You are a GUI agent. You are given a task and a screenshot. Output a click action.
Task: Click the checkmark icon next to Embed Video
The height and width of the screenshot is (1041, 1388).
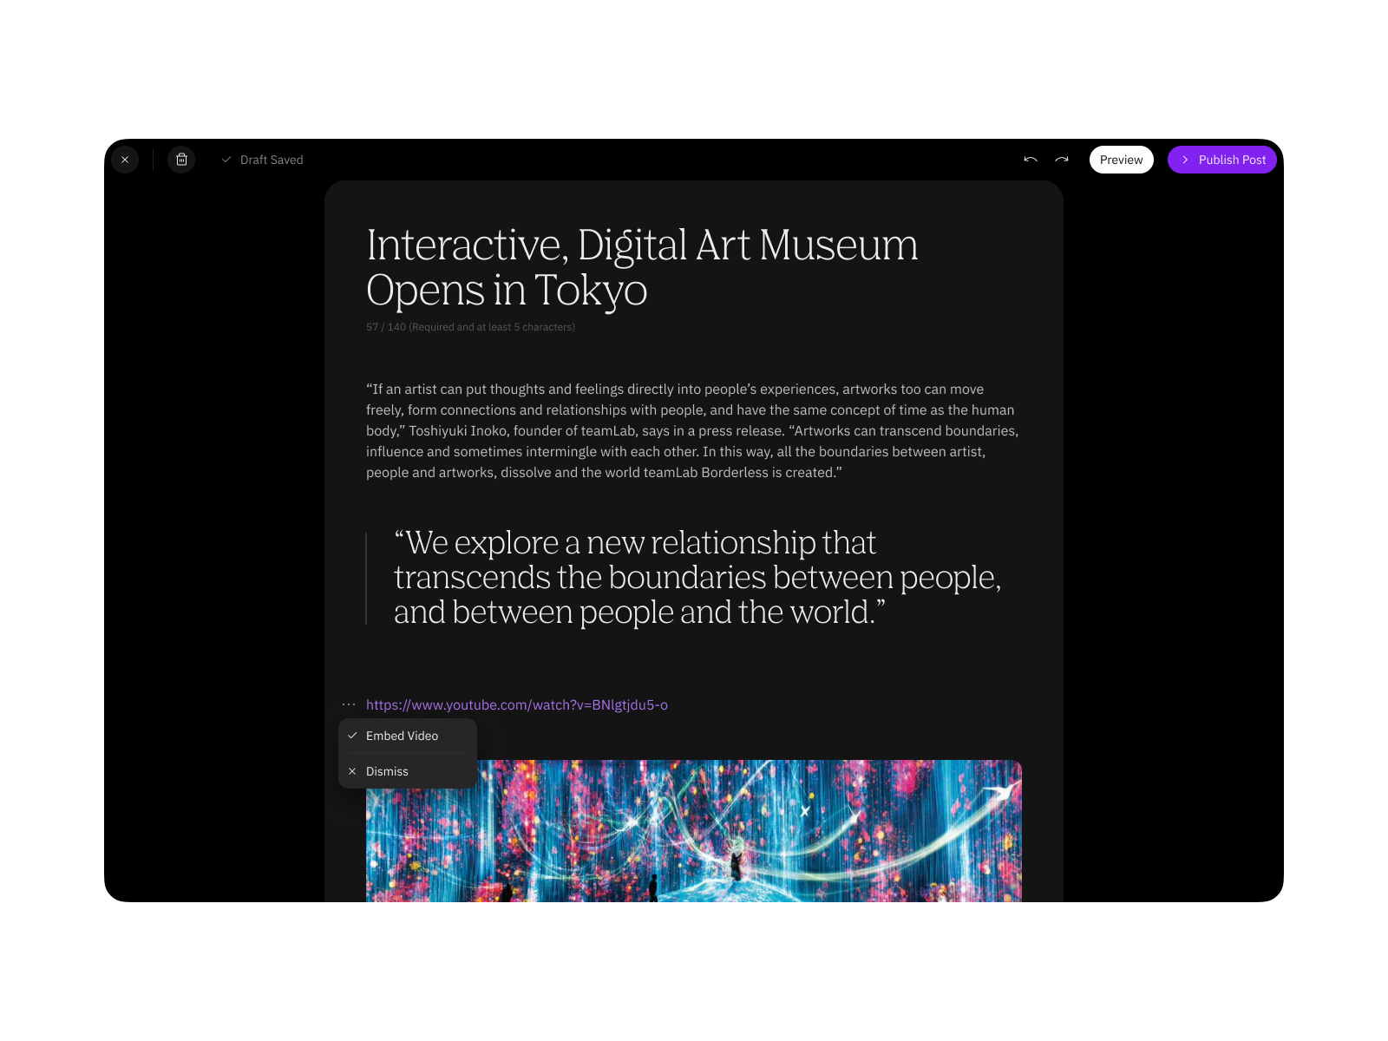click(352, 736)
